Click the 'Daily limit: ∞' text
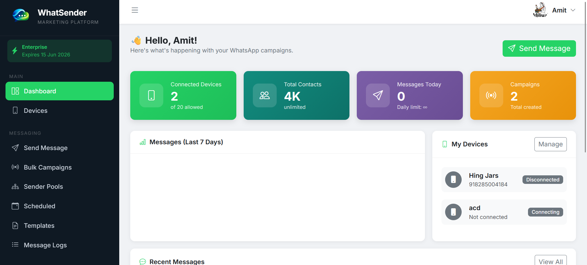Screen dimensions: 587x265 pyautogui.click(x=412, y=107)
